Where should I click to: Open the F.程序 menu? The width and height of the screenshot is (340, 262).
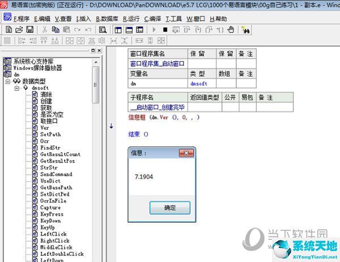click(22, 19)
